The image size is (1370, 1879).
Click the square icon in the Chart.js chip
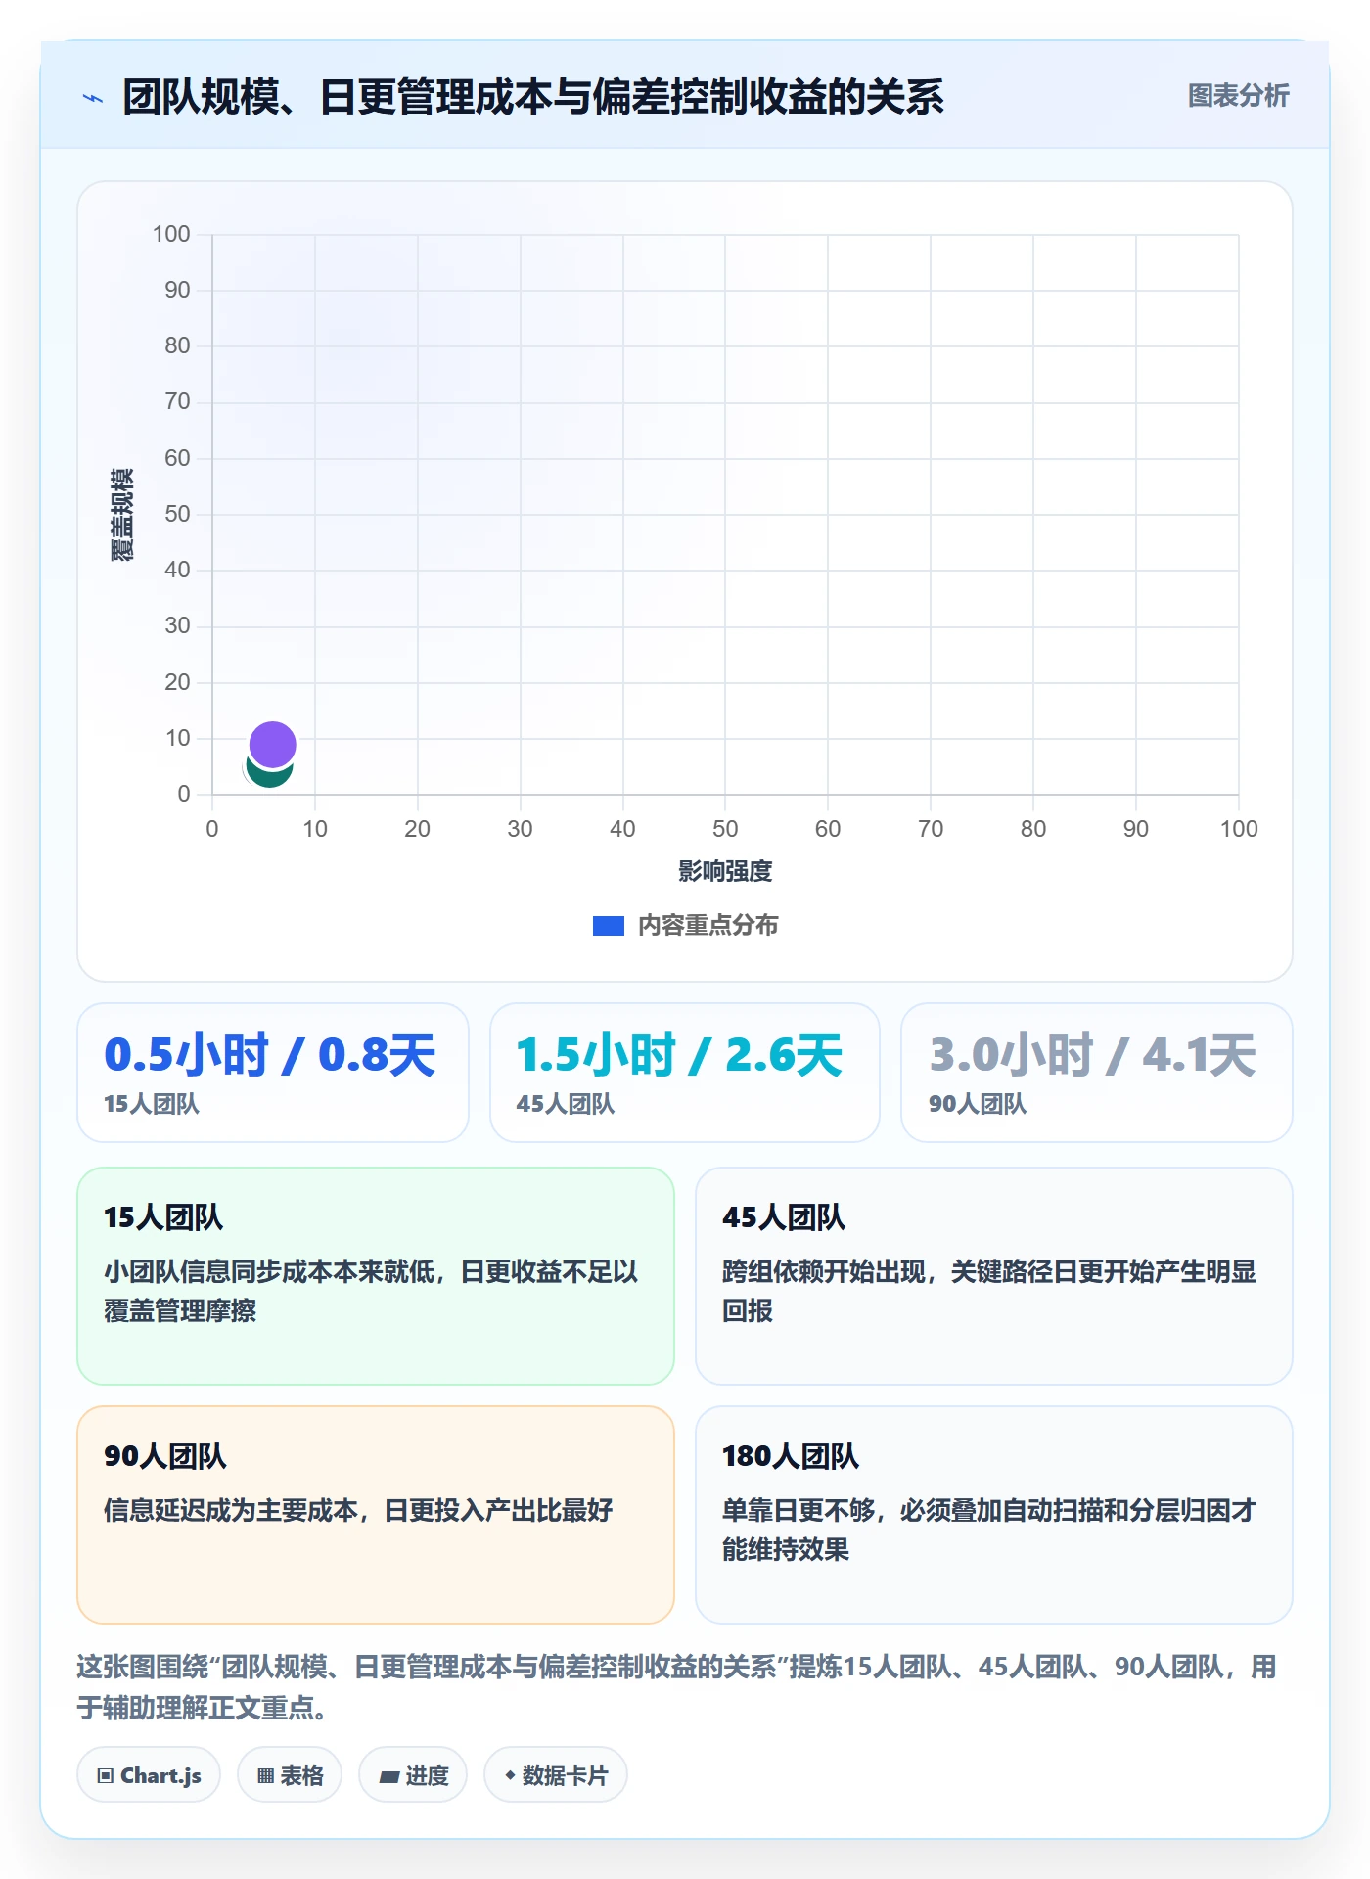point(106,1776)
